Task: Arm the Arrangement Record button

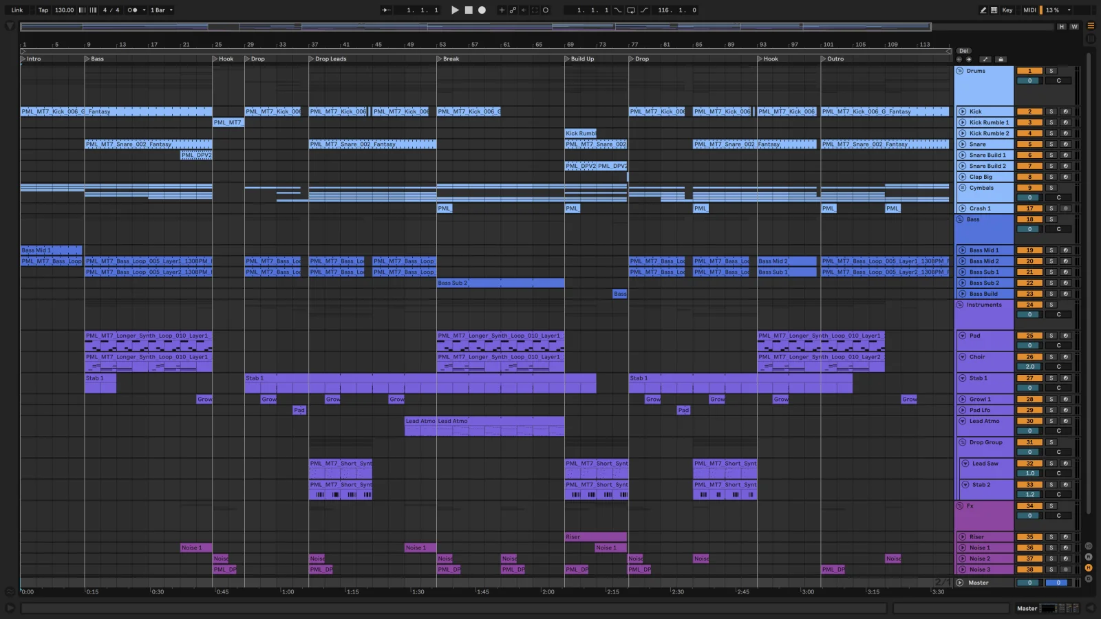Action: click(x=482, y=10)
